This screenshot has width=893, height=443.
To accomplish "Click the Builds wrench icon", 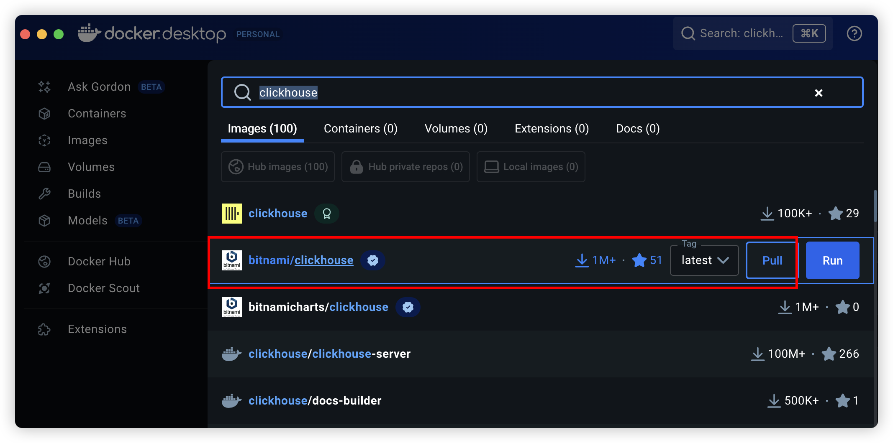I will (x=44, y=193).
